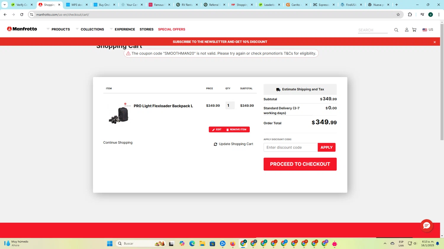Open the clock showing 6:13 a. m.
Screen dimensions: 444x249
(428, 243)
